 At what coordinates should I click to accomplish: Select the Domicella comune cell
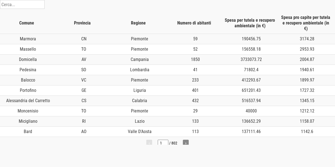28,60
